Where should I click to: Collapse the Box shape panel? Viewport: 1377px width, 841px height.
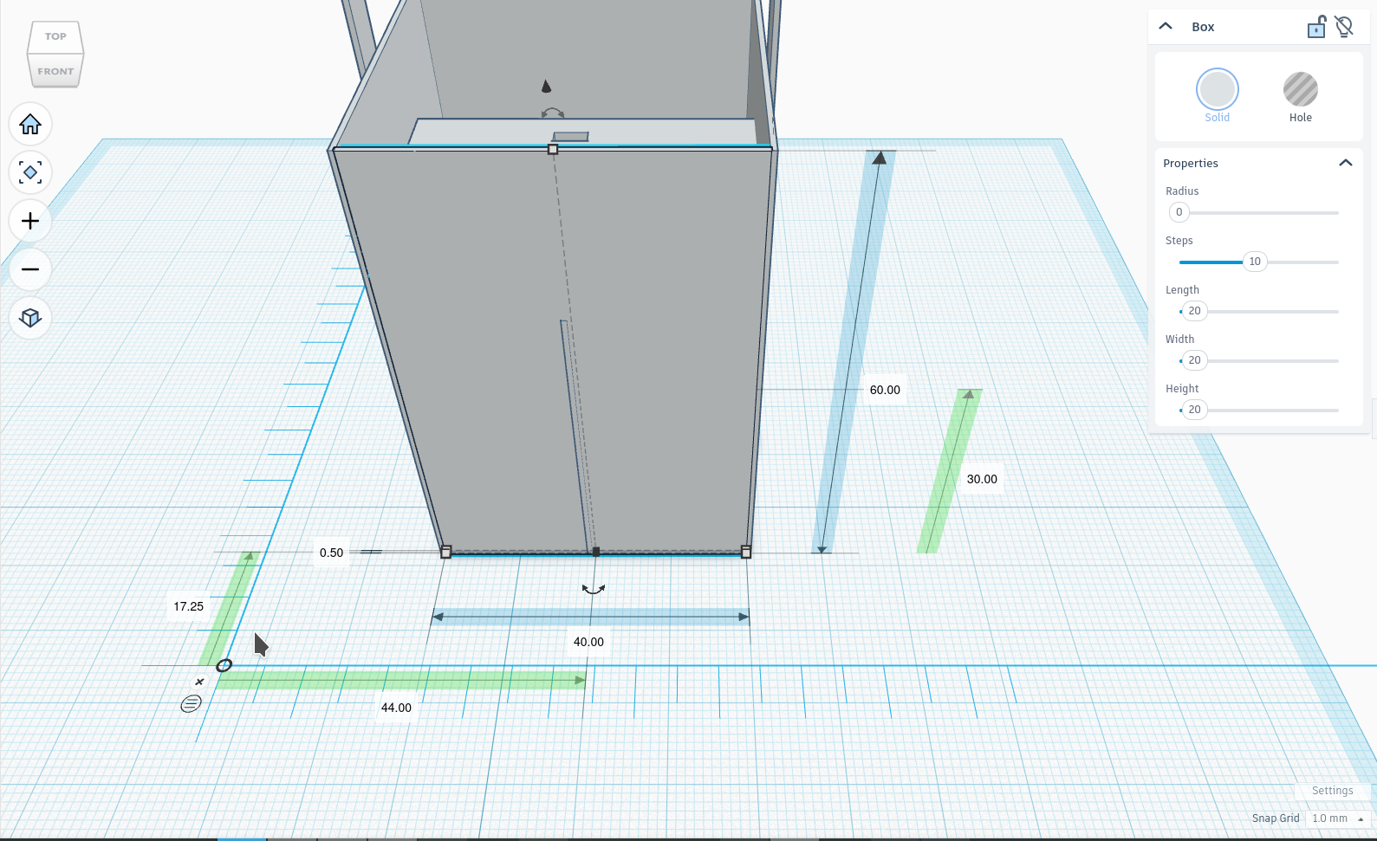pyautogui.click(x=1166, y=26)
